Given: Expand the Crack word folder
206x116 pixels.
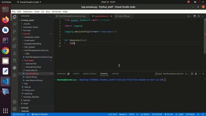Looking at the screenshot, I should point(29,40).
